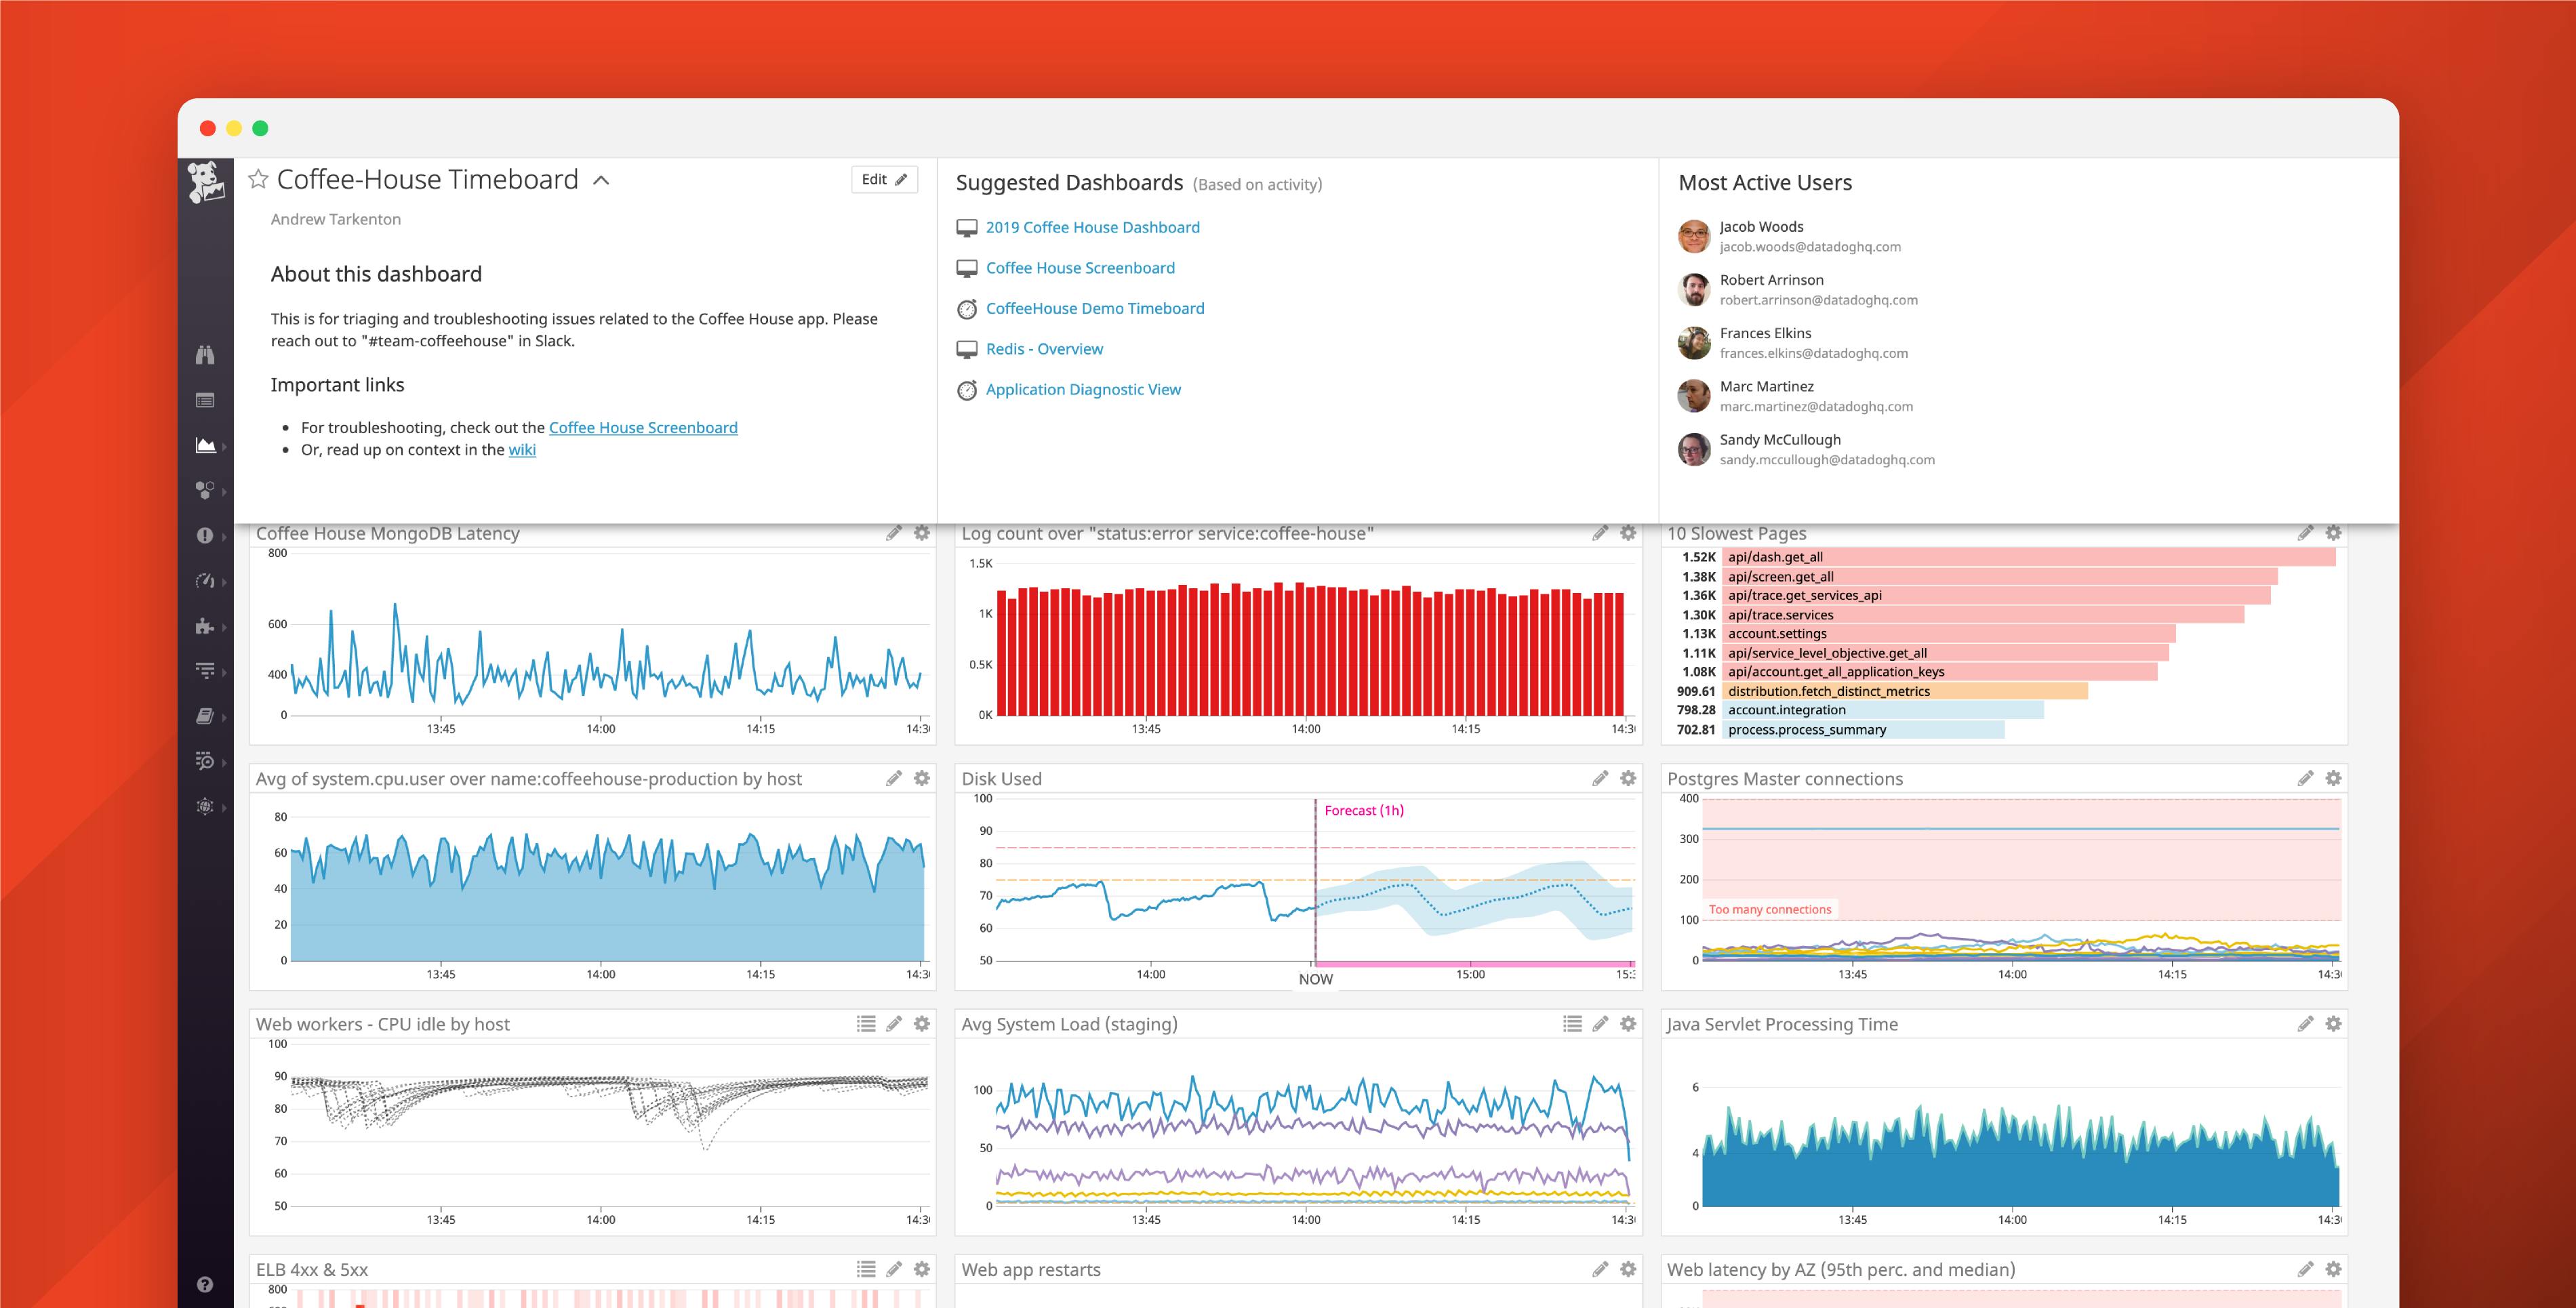
Task: Open the wiki link under Important links
Action: pyautogui.click(x=523, y=450)
